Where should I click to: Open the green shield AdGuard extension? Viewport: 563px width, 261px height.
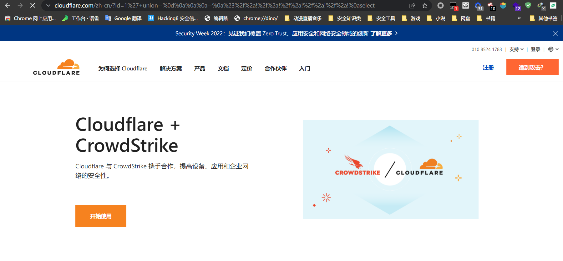point(528,5)
